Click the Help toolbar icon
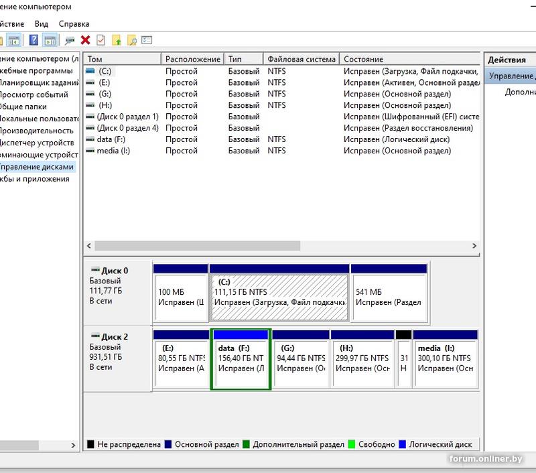Viewport: 536px width, 473px height. [x=33, y=40]
